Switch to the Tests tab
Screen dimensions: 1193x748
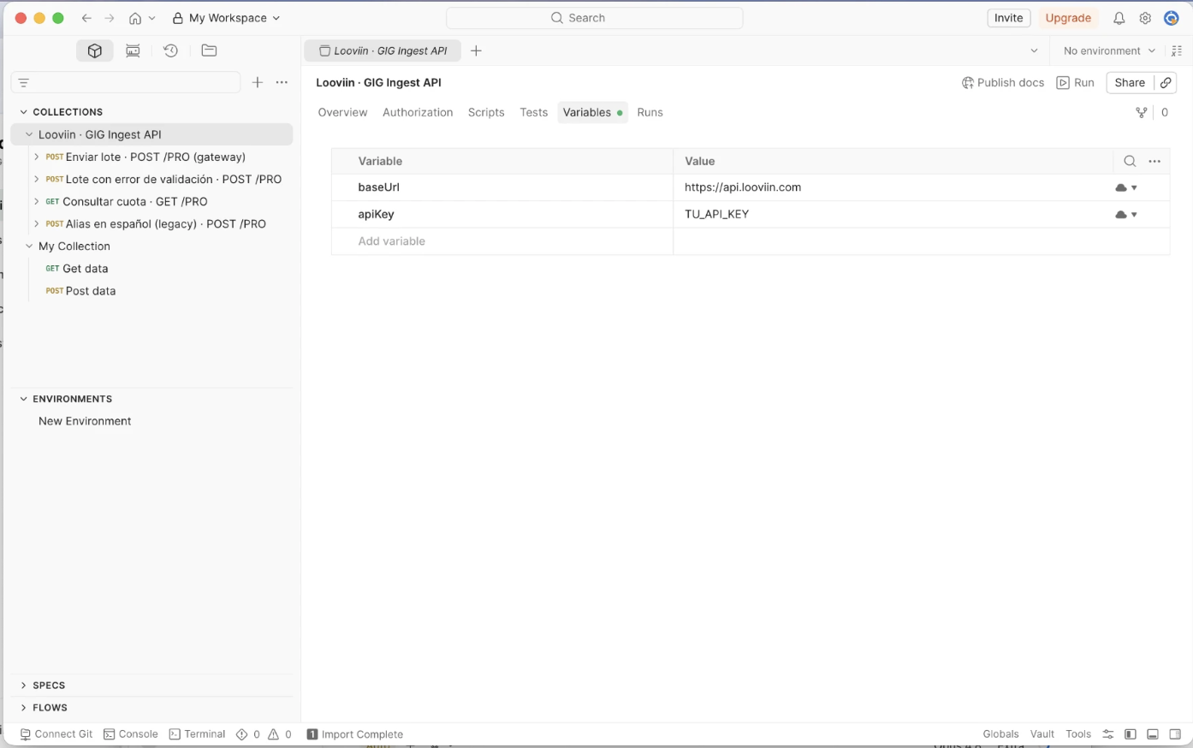[x=534, y=112]
